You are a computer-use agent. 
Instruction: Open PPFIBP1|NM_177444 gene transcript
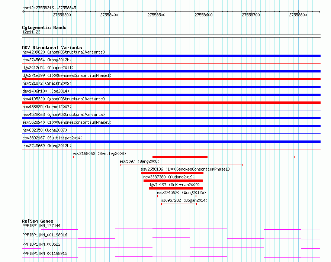pyautogui.click(x=41, y=226)
